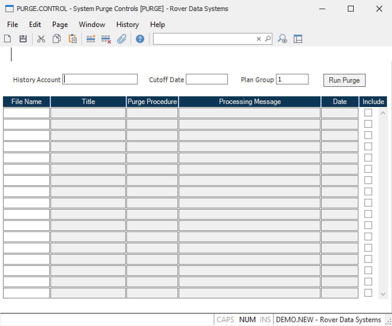Toggle the first row Include checkbox
392x326 pixels.
[368, 113]
